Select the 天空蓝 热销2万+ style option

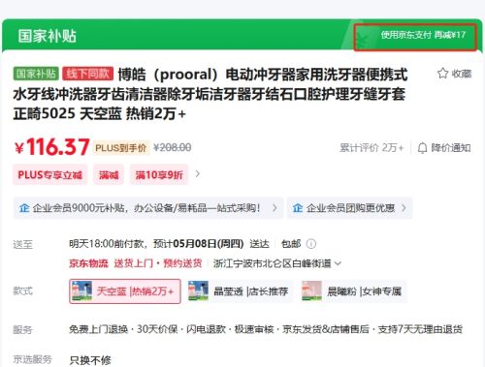pyautogui.click(x=125, y=291)
